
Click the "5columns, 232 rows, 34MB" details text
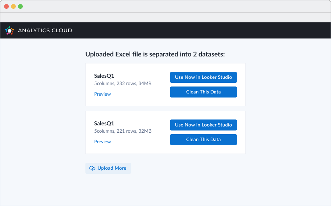tap(123, 84)
